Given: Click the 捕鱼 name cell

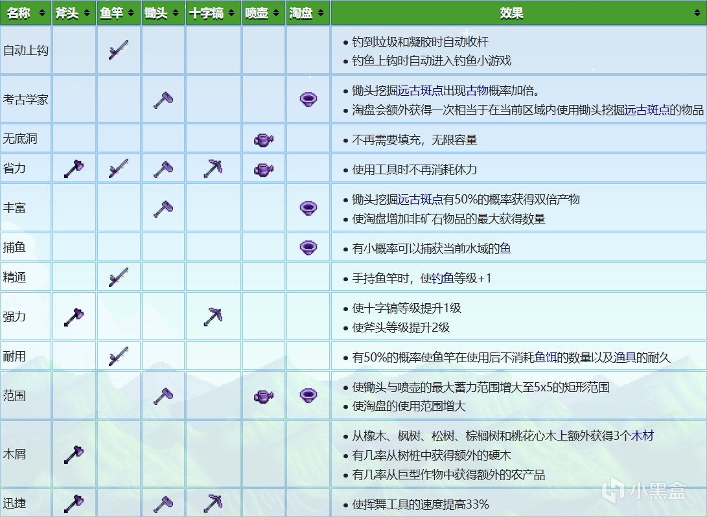Looking at the screenshot, I should click(x=26, y=247).
